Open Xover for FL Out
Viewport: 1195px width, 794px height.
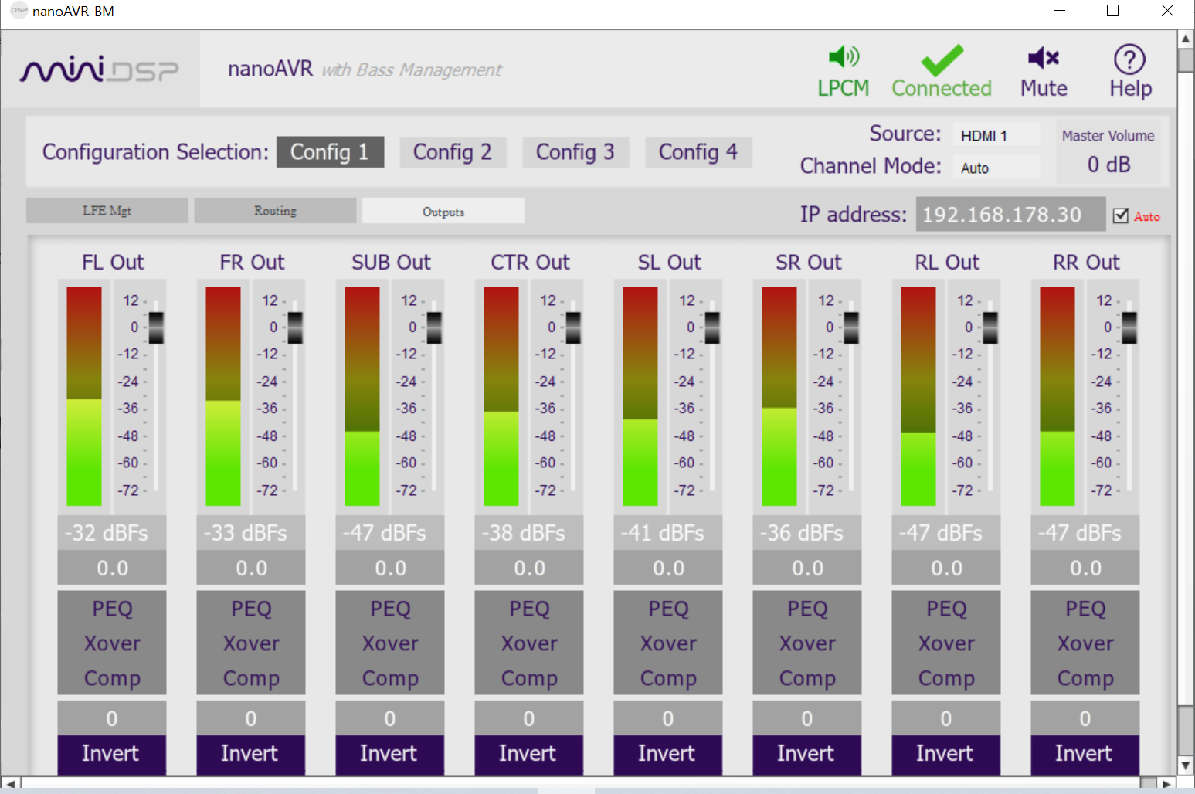point(112,643)
